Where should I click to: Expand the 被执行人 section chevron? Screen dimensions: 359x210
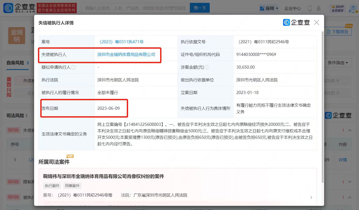point(350,197)
